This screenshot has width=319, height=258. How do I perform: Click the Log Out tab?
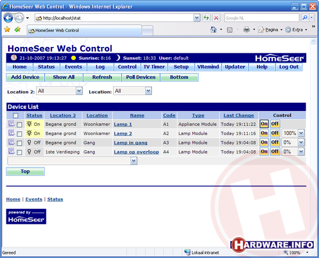(x=289, y=67)
